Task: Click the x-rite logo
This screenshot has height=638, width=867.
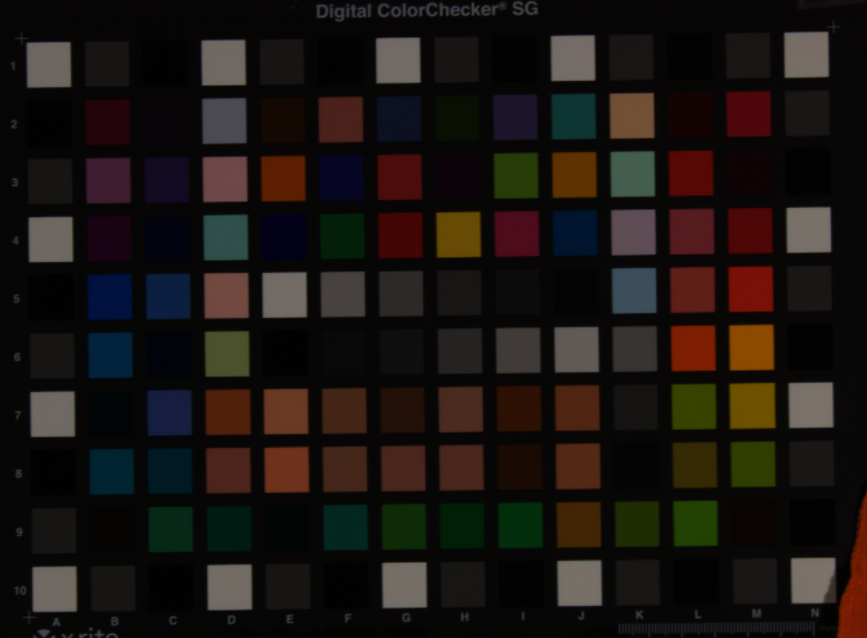Action: pyautogui.click(x=77, y=633)
